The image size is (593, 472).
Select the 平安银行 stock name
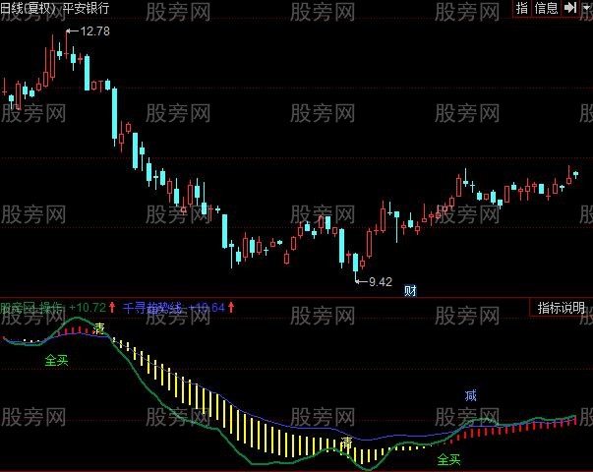(x=86, y=8)
